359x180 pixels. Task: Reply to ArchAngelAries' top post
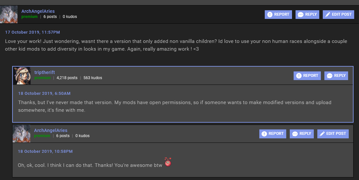307,14
